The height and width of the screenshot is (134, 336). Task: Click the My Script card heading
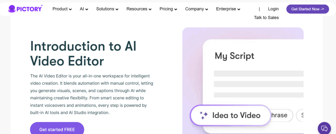pyautogui.click(x=234, y=56)
